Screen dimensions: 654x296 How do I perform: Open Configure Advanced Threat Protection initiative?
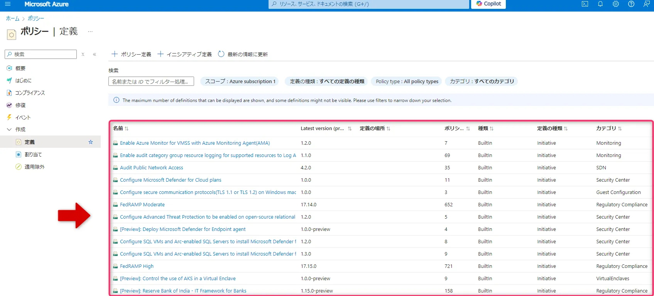[208, 217]
